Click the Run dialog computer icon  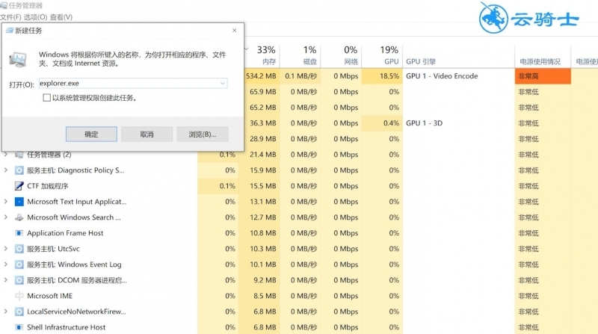click(18, 60)
